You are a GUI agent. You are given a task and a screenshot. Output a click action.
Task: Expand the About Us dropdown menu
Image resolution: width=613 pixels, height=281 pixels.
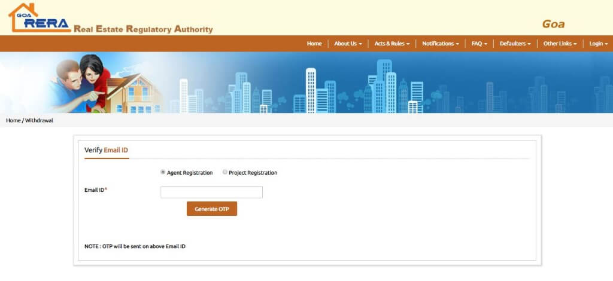click(347, 44)
